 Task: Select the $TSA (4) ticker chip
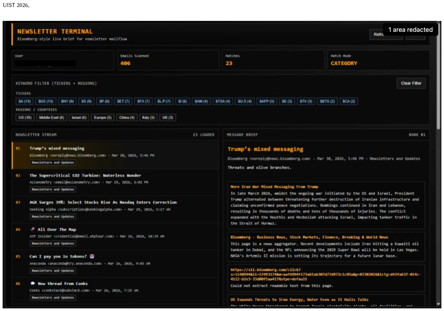click(222, 101)
